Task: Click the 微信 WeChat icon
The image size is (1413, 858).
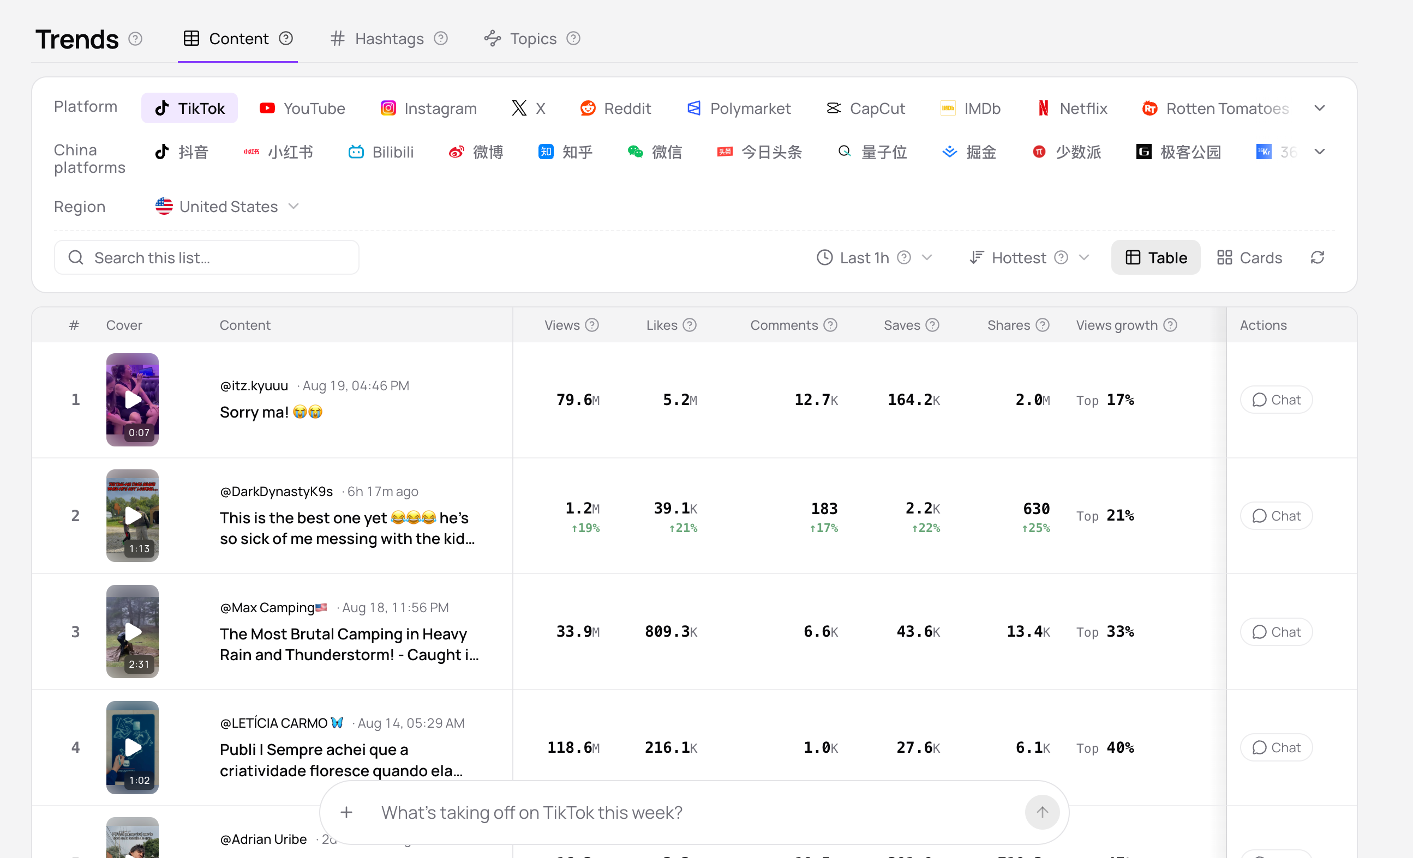Action: click(x=635, y=152)
